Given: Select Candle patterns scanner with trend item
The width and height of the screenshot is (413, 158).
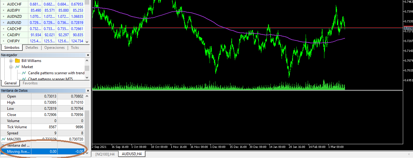Looking at the screenshot, I should [x=56, y=73].
